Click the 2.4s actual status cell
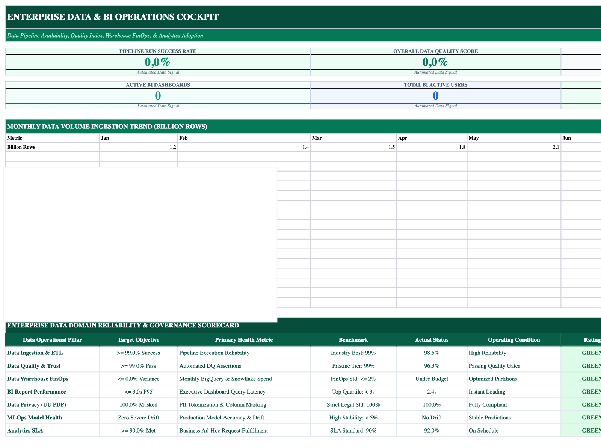This screenshot has width=601, height=448. click(432, 392)
